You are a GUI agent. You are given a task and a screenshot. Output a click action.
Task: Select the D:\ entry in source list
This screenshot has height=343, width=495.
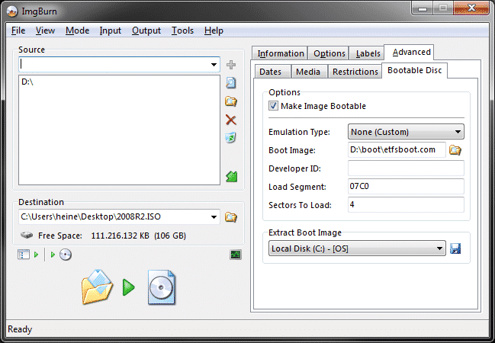[x=27, y=82]
